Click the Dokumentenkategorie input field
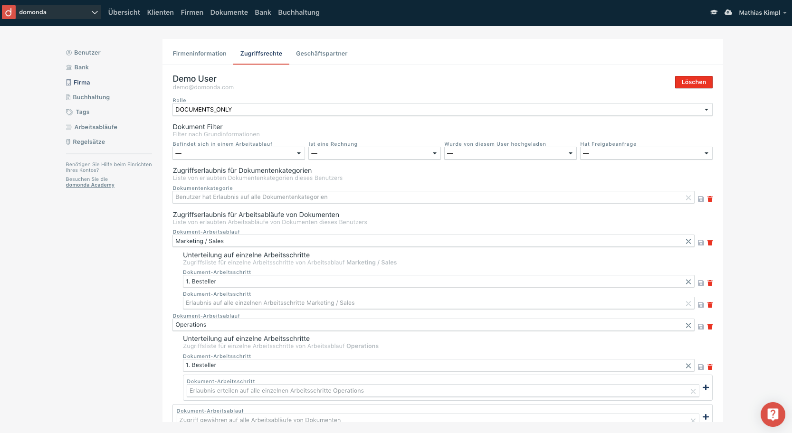Image resolution: width=792 pixels, height=433 pixels. pyautogui.click(x=428, y=197)
